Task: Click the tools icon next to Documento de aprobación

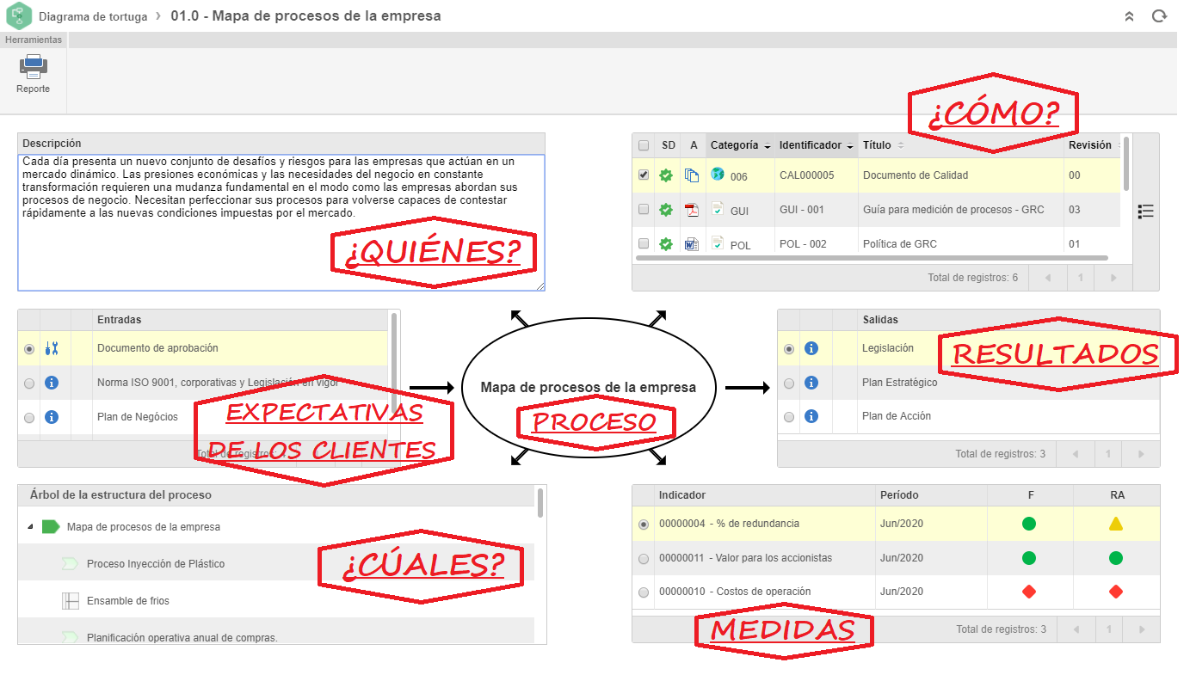Action: click(51, 348)
